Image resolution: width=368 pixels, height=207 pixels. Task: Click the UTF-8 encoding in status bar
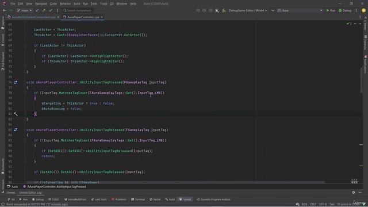(323, 204)
